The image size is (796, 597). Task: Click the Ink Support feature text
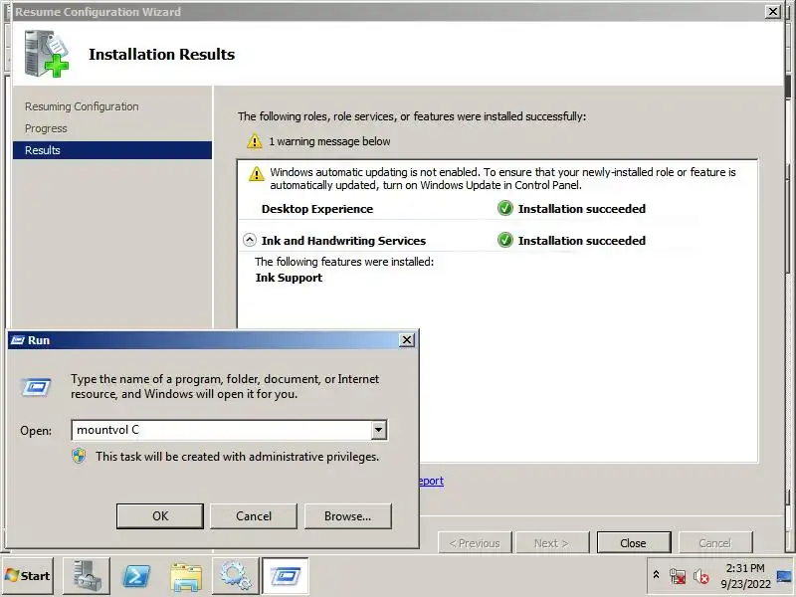[x=289, y=278]
